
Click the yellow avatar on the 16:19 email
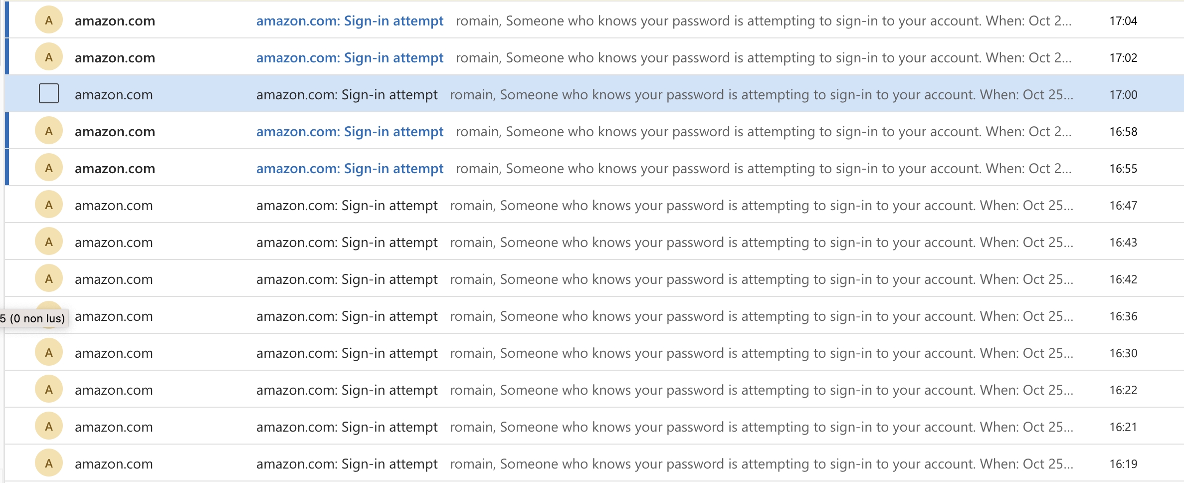point(49,464)
